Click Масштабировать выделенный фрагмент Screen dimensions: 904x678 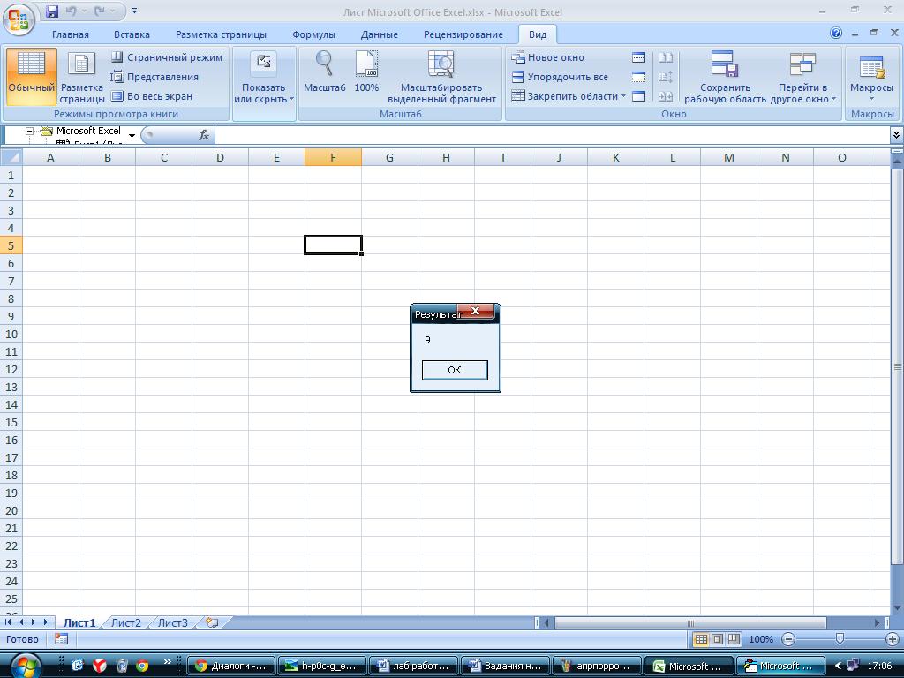[441, 78]
